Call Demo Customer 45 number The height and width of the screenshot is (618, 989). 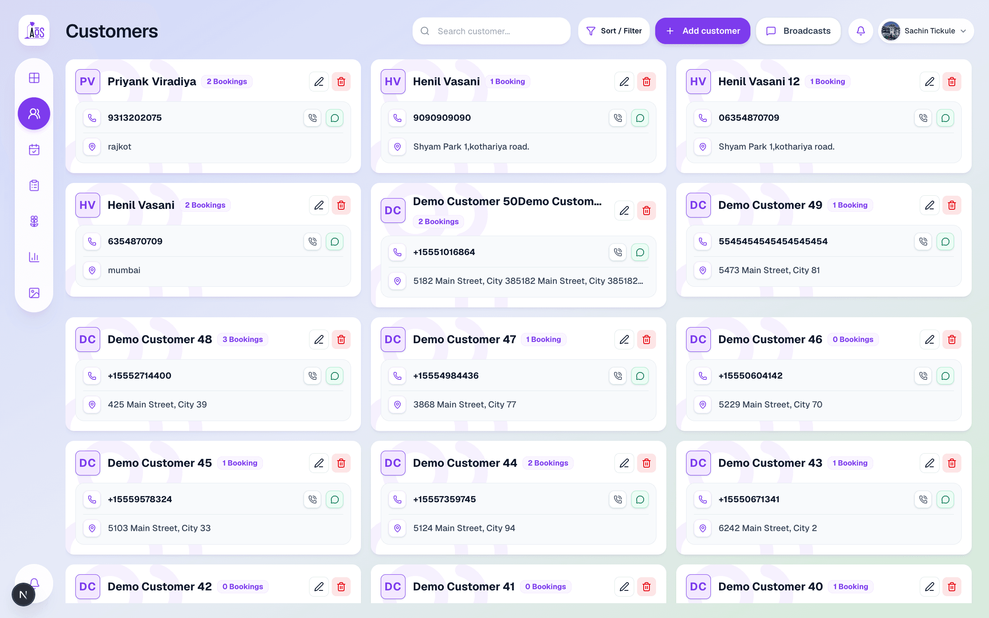pyautogui.click(x=312, y=499)
